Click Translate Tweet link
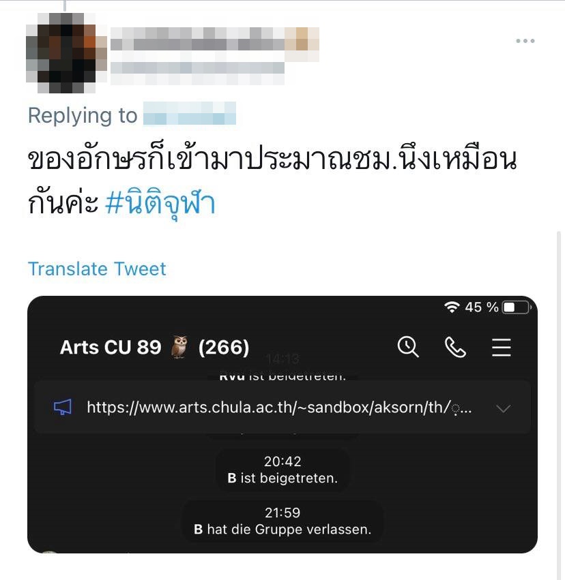This screenshot has height=580, width=565. click(x=97, y=269)
